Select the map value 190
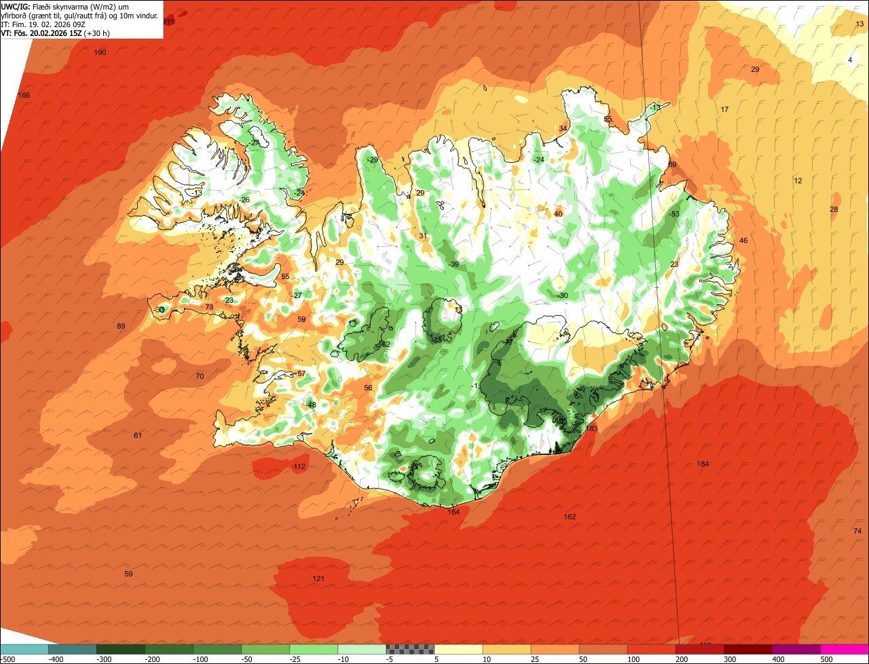Image resolution: width=869 pixels, height=664 pixels. (x=100, y=52)
